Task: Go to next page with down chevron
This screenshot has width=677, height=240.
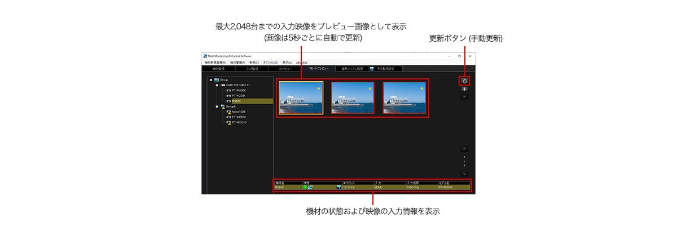Action: point(464,174)
